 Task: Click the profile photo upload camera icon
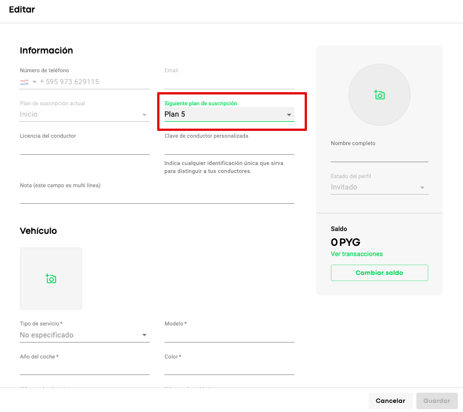tap(379, 95)
